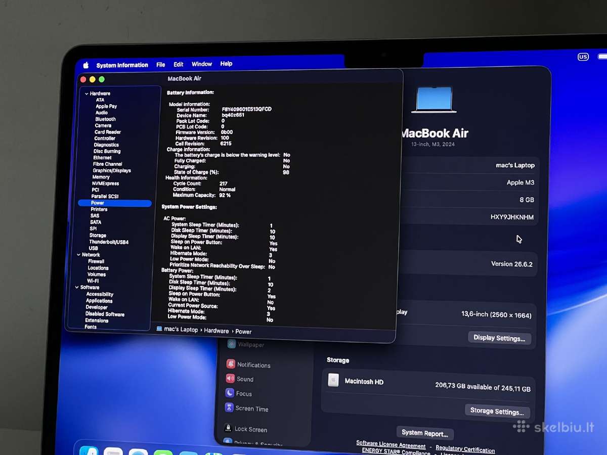Open Lock Screen icon in System Settings
Image resolution: width=607 pixels, height=455 pixels.
click(228, 428)
